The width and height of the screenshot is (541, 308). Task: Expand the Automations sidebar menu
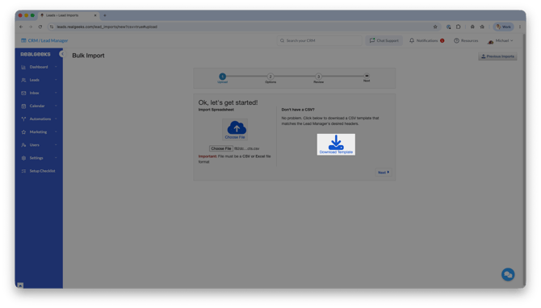(39, 119)
